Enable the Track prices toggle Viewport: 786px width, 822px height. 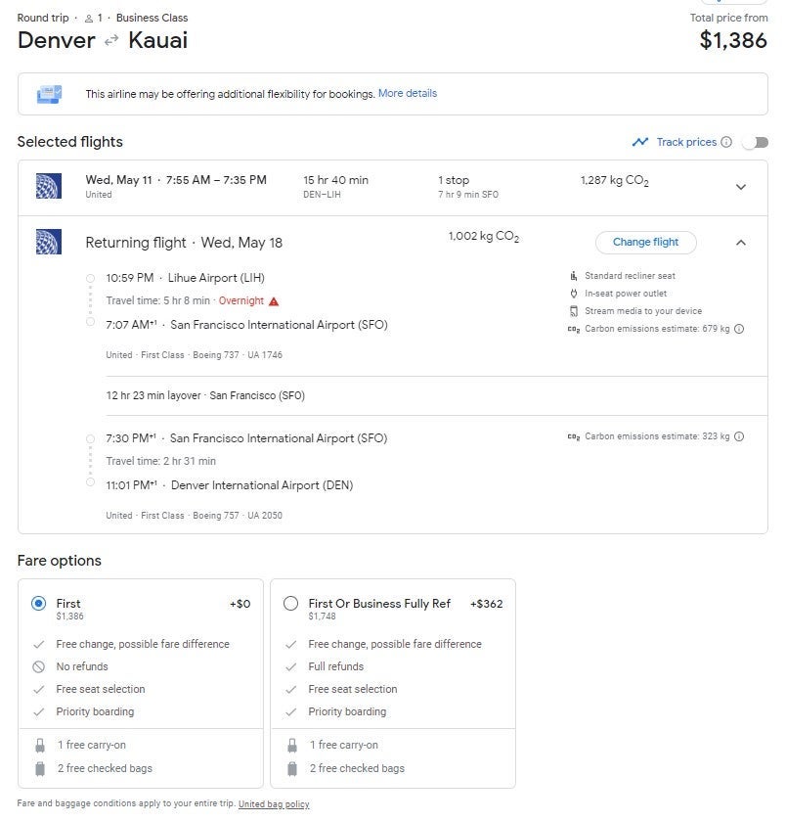(755, 142)
